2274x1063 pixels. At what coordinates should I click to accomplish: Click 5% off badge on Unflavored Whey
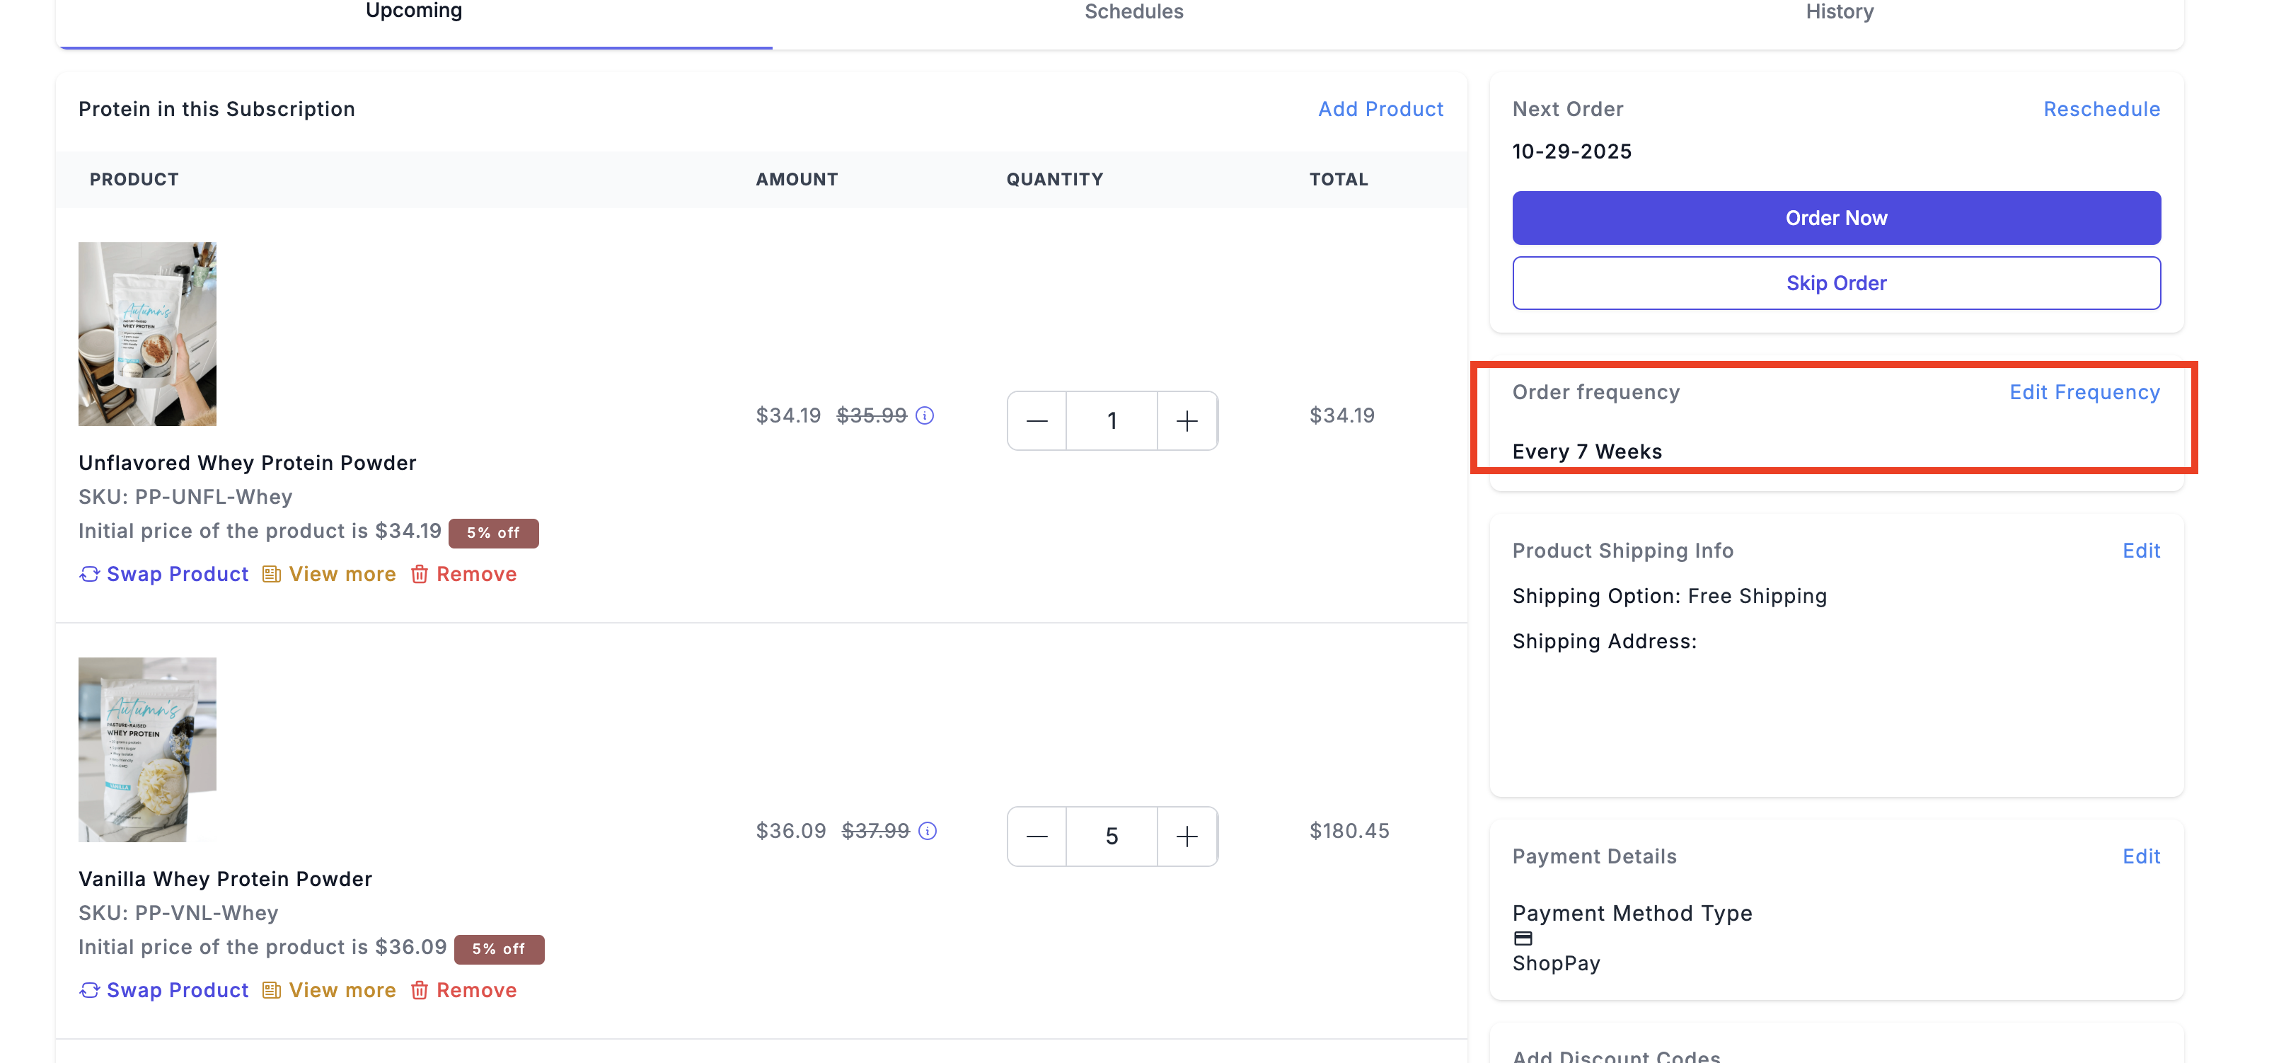493,533
